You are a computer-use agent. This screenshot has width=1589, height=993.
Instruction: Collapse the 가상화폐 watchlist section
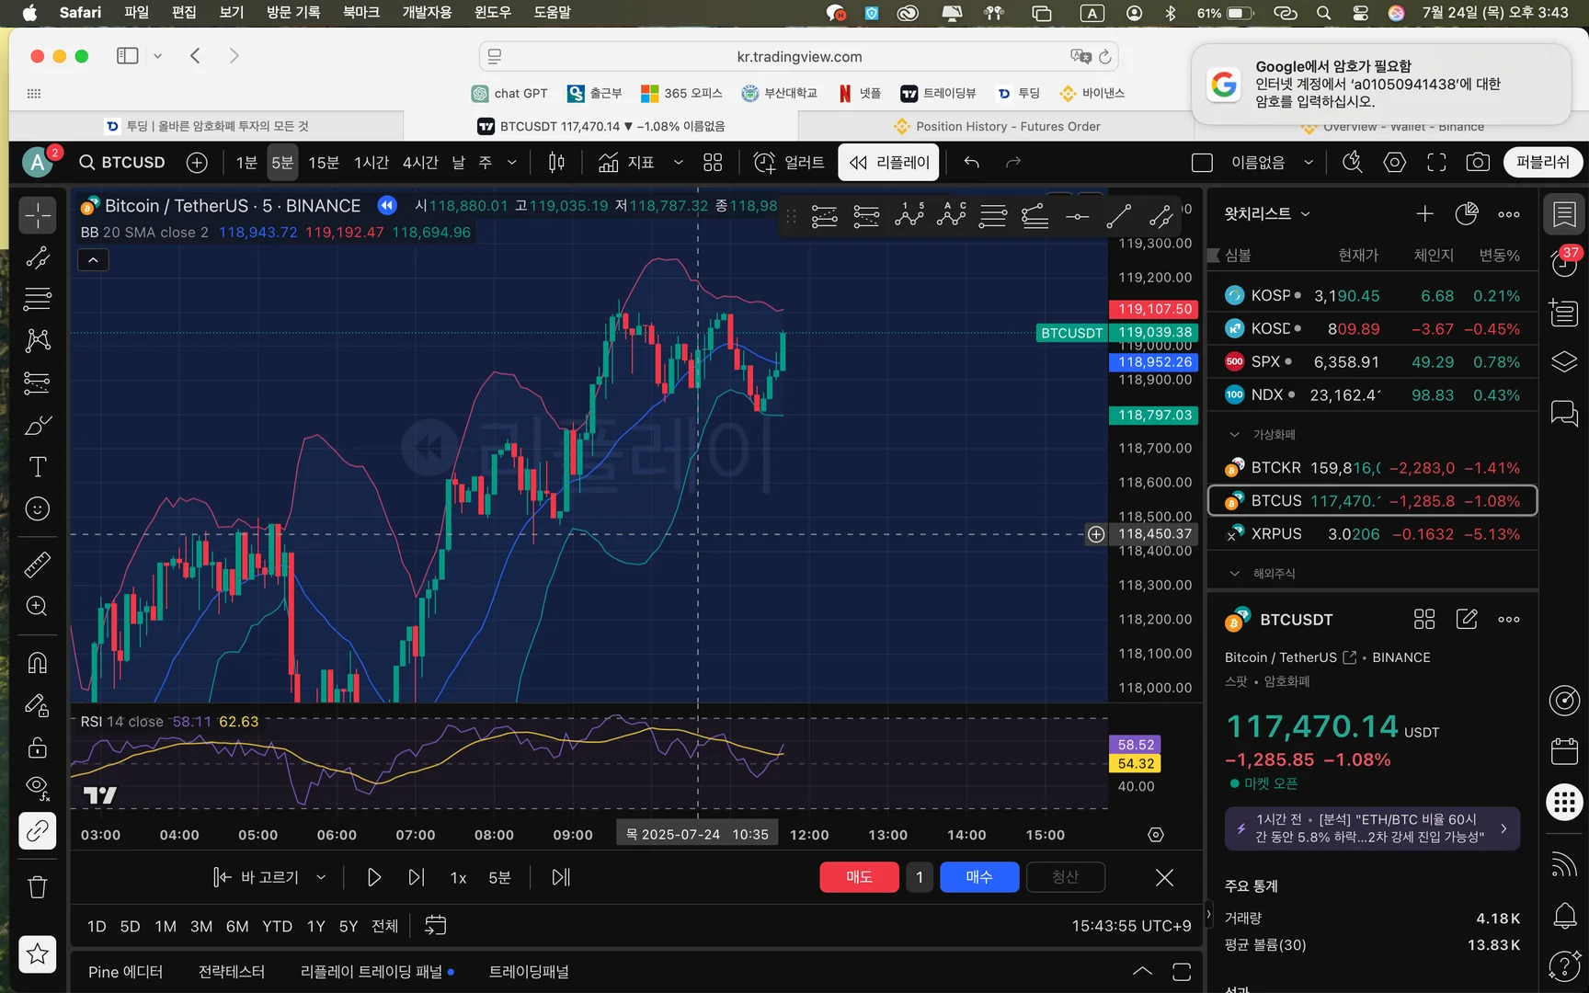(x=1235, y=435)
